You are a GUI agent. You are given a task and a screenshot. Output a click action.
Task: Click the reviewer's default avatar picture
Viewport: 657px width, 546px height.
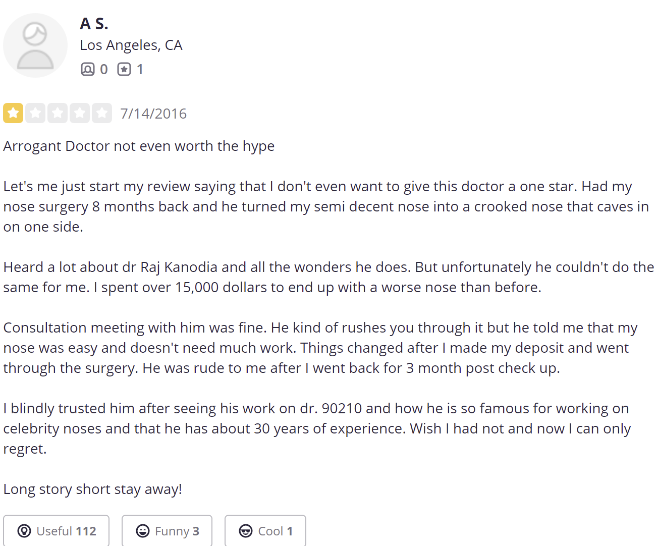pos(35,45)
